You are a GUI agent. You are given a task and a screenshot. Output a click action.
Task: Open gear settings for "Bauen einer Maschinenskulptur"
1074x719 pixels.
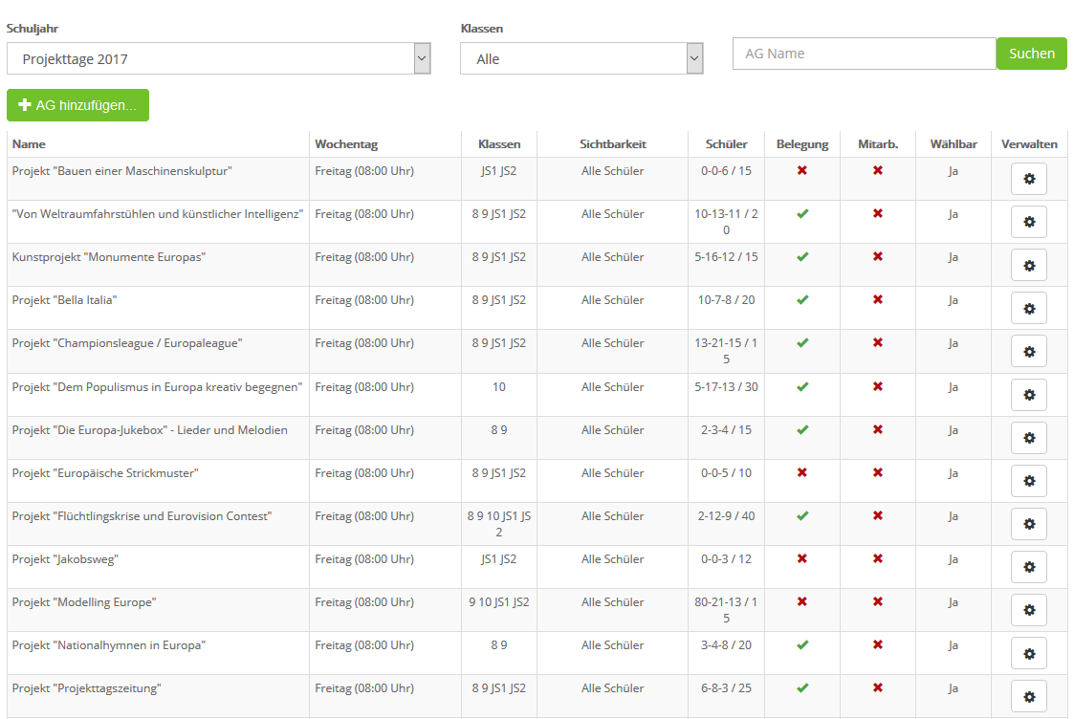(1028, 179)
